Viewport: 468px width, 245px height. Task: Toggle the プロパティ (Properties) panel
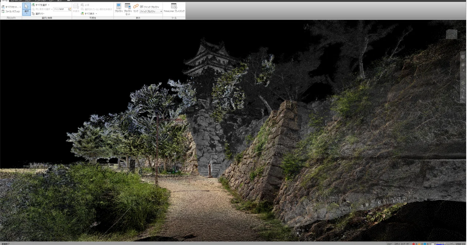pyautogui.click(x=118, y=8)
